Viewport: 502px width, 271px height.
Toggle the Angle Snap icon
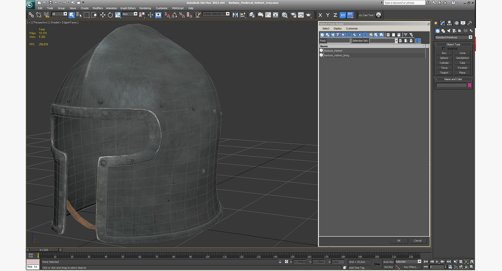coord(174,15)
